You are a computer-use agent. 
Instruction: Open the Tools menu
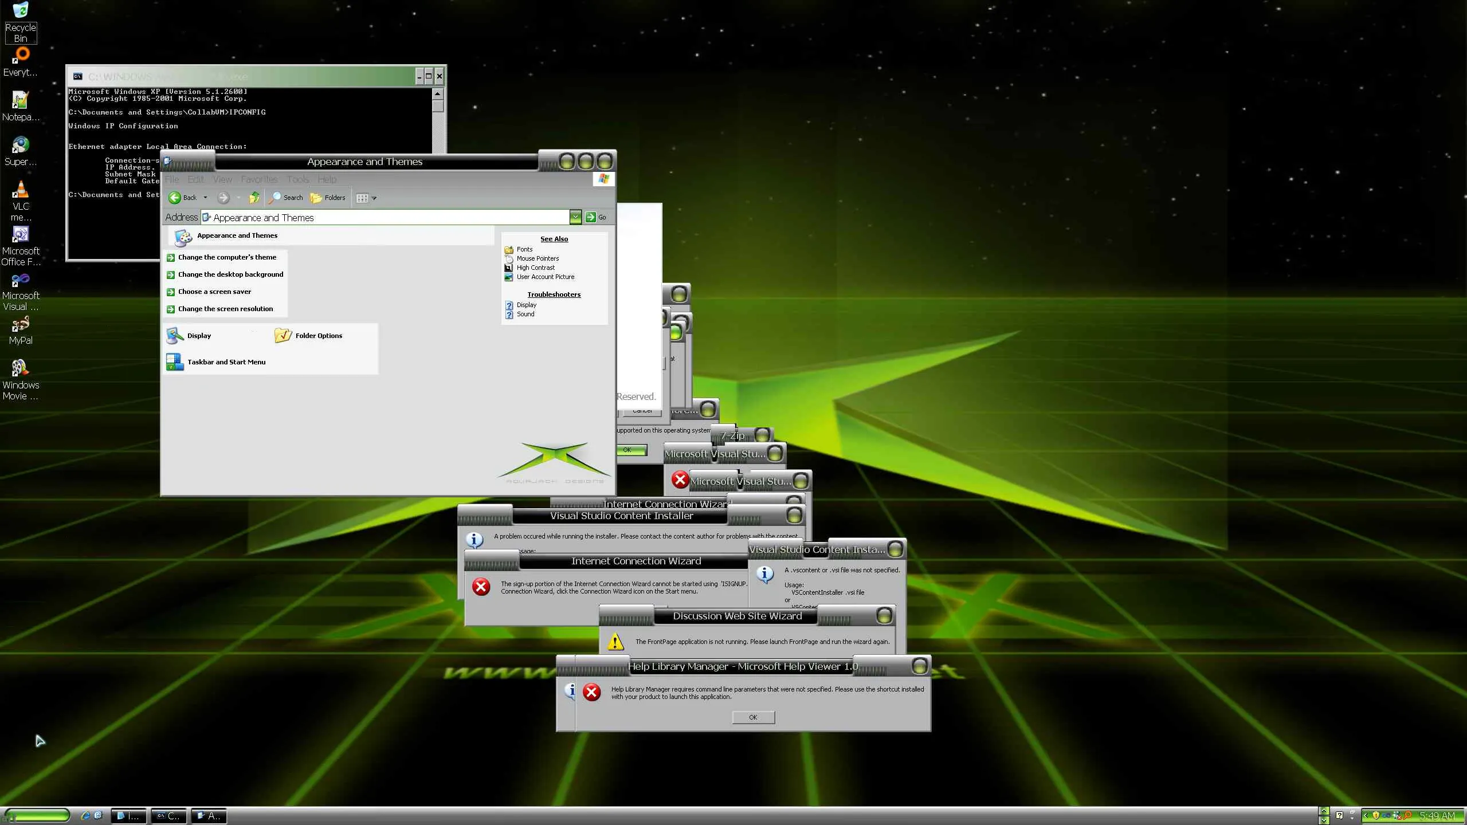(297, 179)
